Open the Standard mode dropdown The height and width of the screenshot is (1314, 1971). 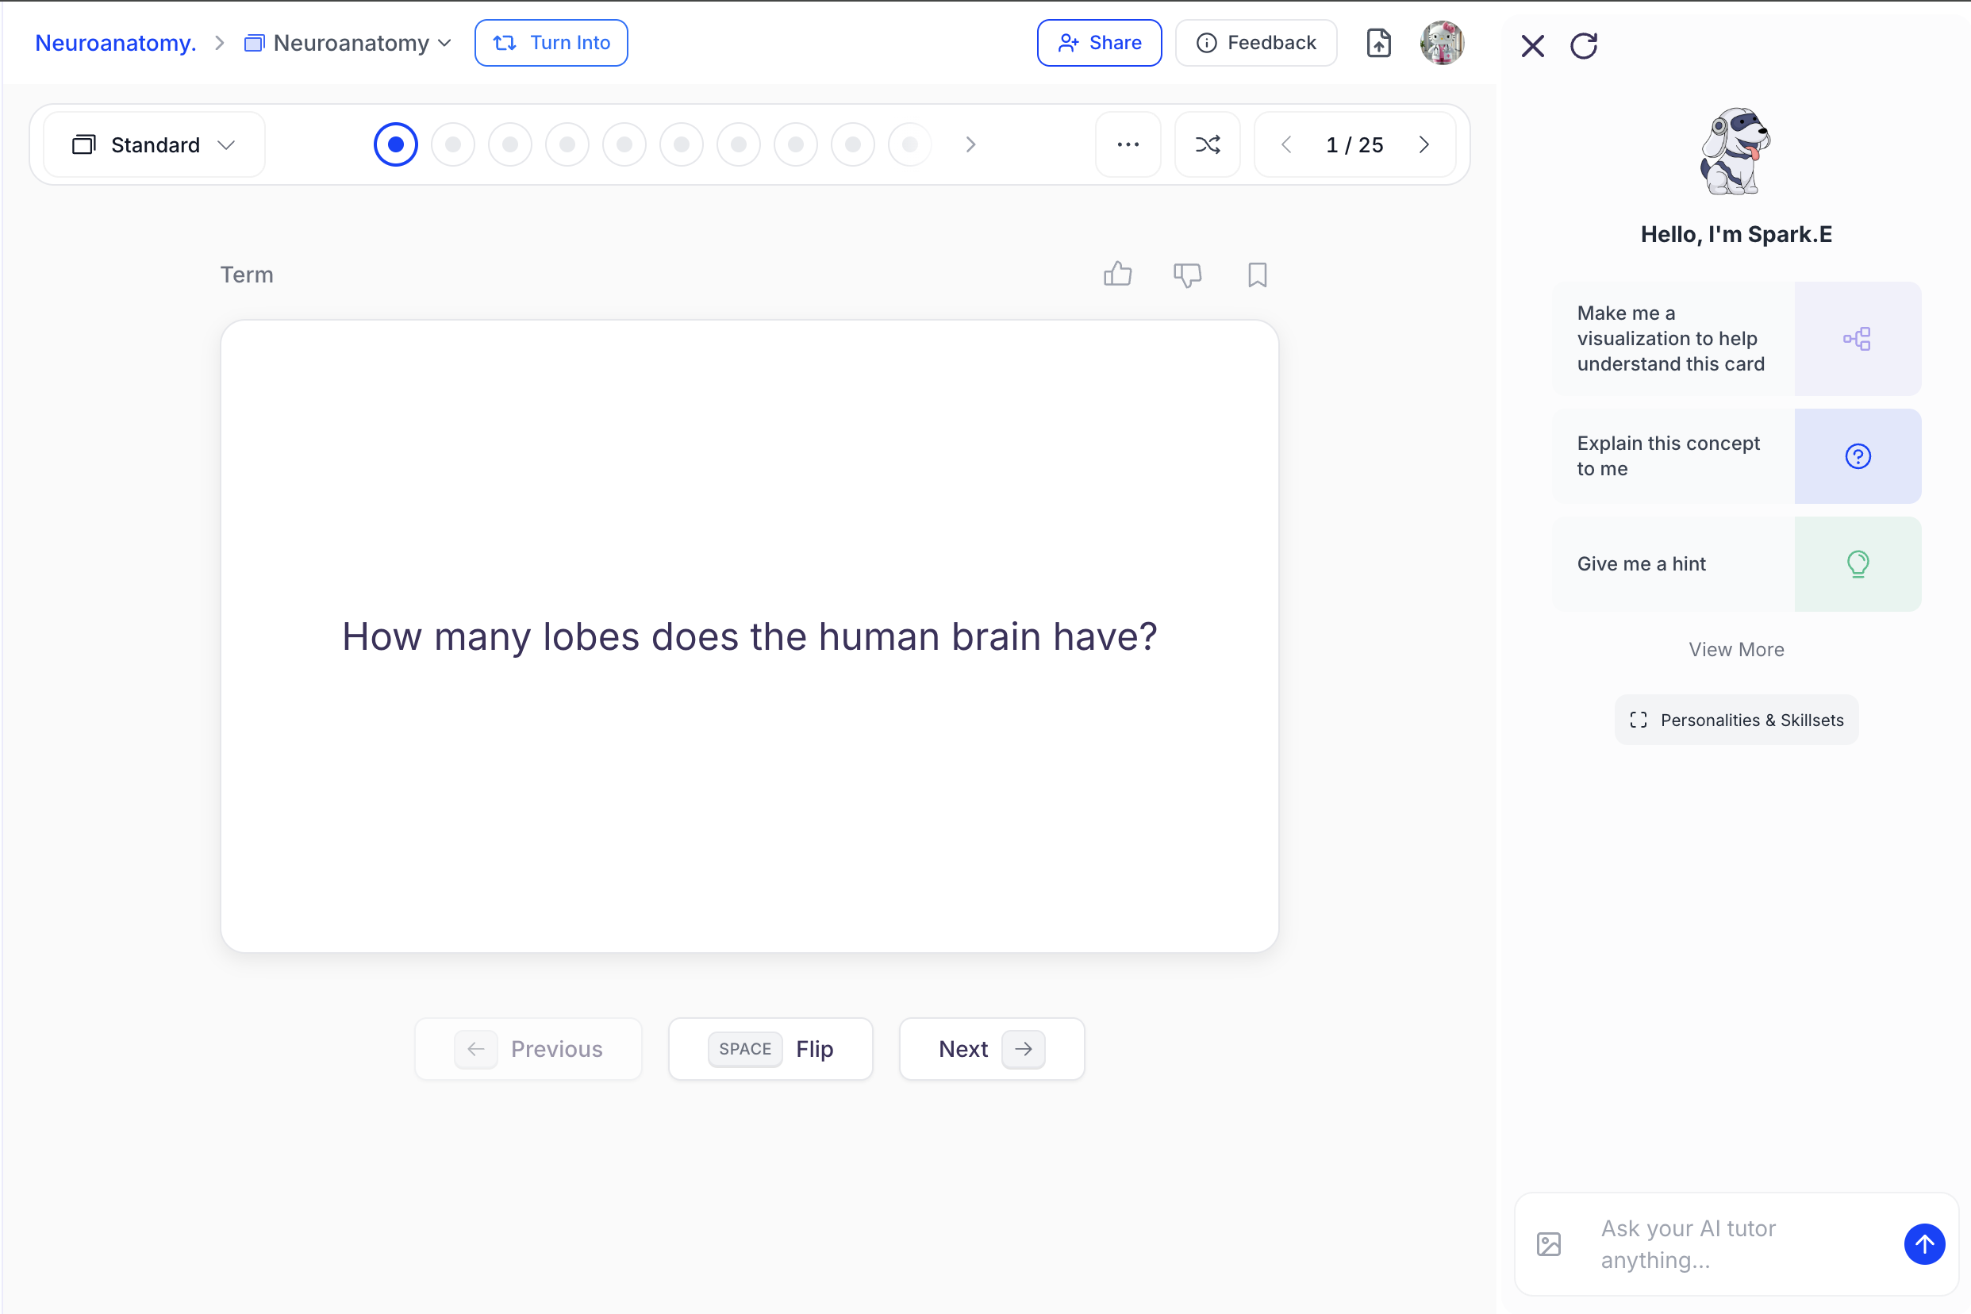pyautogui.click(x=154, y=145)
